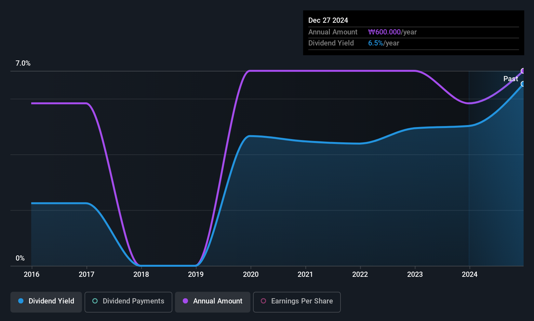The width and height of the screenshot is (534, 321).
Task: Click the 2016 x-axis label
Action: point(32,274)
